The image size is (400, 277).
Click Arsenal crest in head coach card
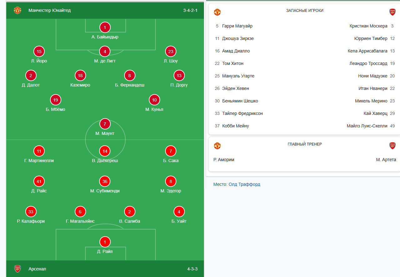[392, 146]
